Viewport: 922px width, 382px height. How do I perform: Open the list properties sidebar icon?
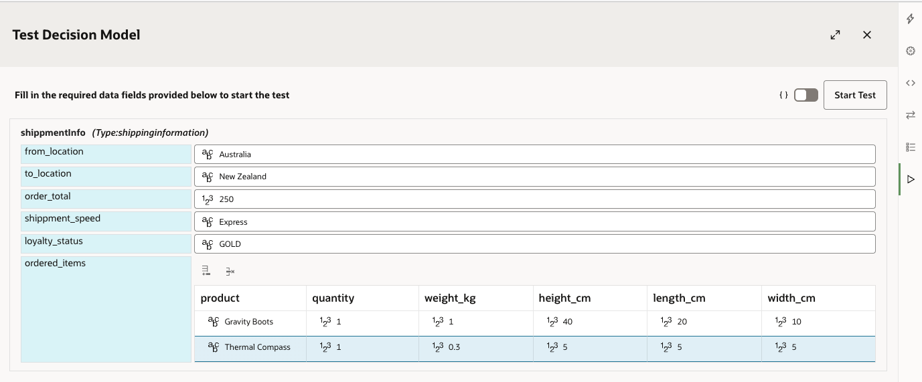[910, 147]
